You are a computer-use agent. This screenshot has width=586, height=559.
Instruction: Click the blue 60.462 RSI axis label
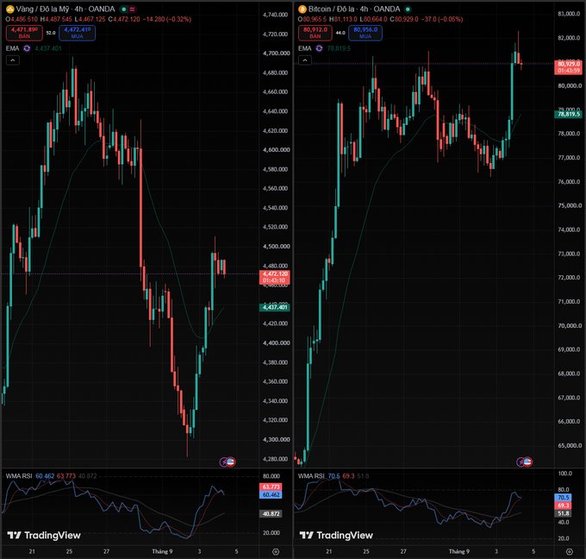pos(271,494)
